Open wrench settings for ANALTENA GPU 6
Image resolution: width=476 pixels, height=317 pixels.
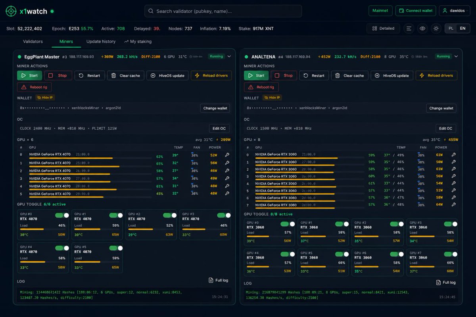click(453, 197)
